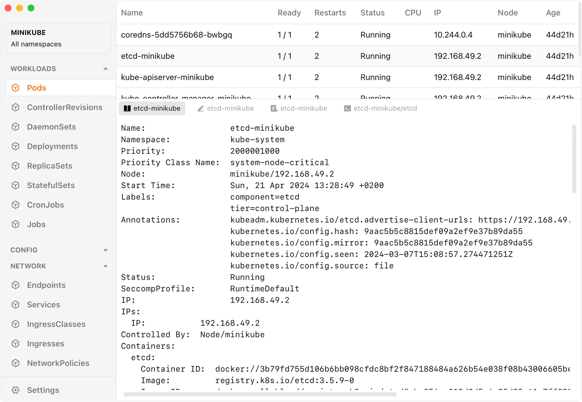Screen dimensions: 582x402
Task: Sort table by Node column
Action: (508, 13)
